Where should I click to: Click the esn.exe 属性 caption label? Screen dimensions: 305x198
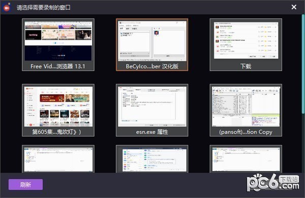pyautogui.click(x=152, y=132)
